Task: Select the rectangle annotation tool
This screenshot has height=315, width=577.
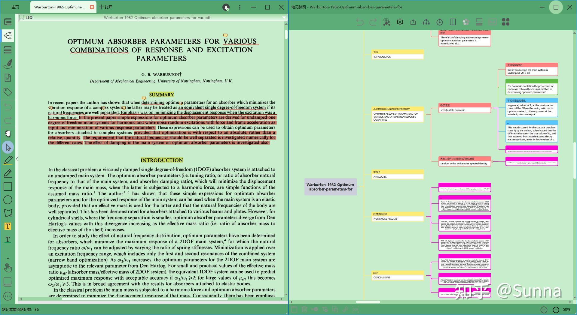Action: [8, 187]
